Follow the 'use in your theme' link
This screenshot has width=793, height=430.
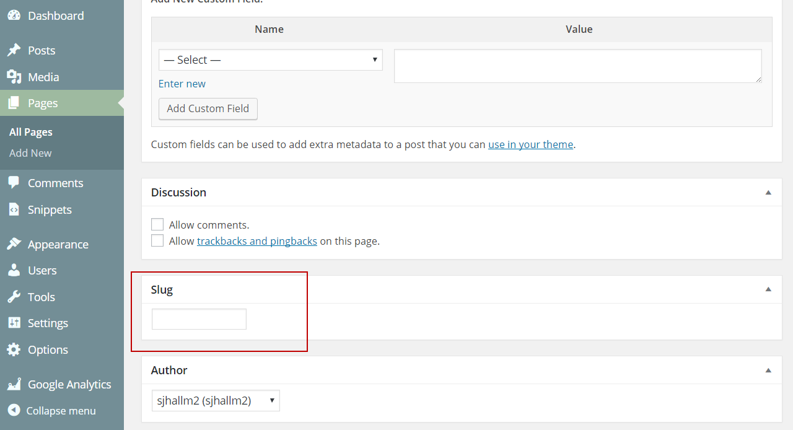(x=530, y=144)
